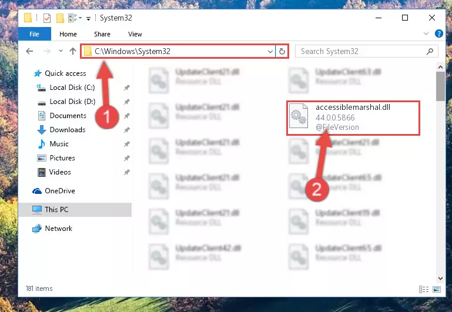The image size is (452, 312).
Task: Click the New Folder icon in title bar
Action: pyautogui.click(x=60, y=18)
